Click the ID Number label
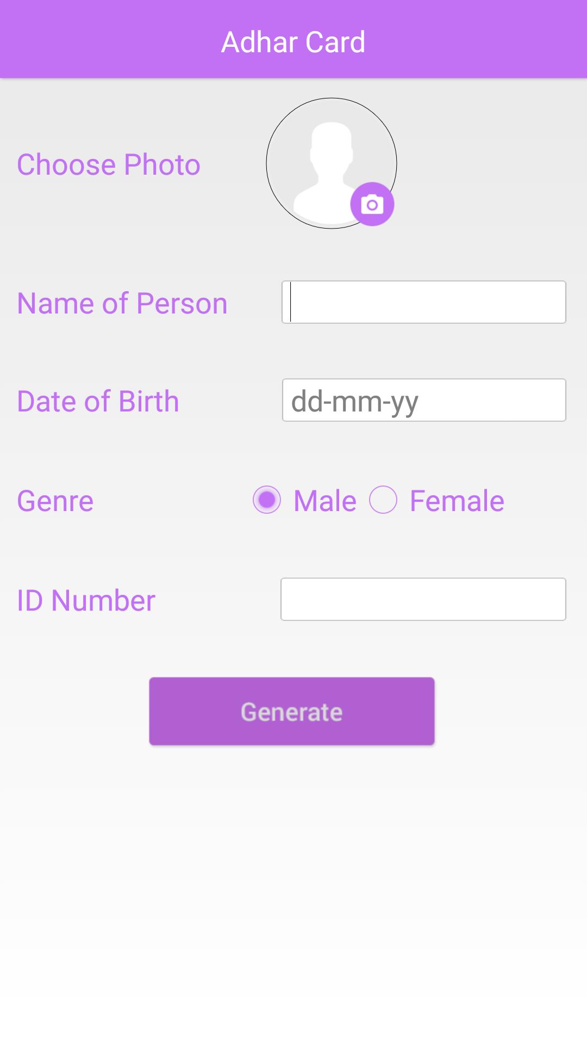 [x=86, y=600]
